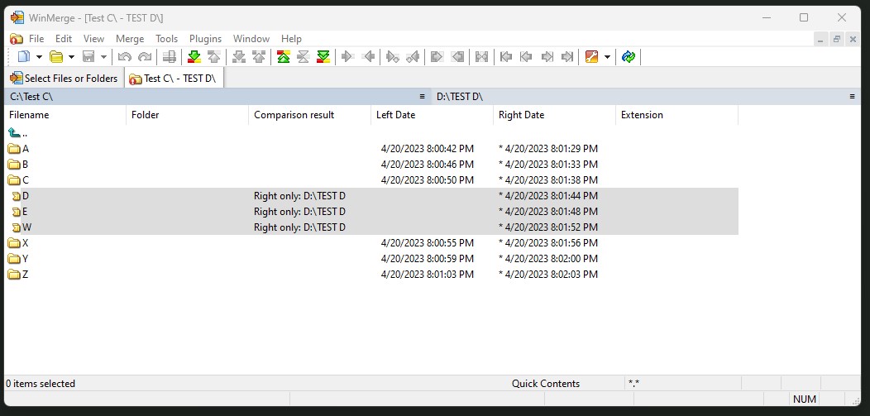Expand the Save dropdown arrow
This screenshot has height=416, width=870.
[x=103, y=56]
